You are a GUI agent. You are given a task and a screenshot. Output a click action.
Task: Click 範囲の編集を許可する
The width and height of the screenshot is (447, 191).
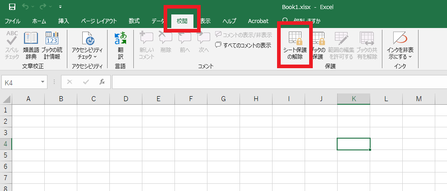(341, 45)
